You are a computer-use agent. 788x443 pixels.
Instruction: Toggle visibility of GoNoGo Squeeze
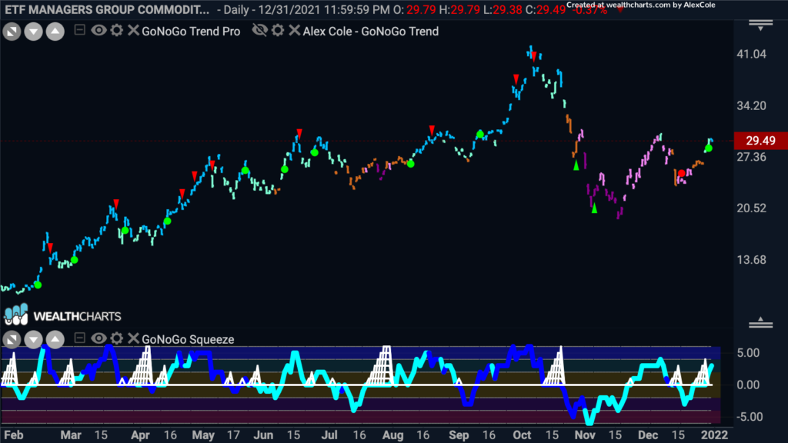click(98, 338)
